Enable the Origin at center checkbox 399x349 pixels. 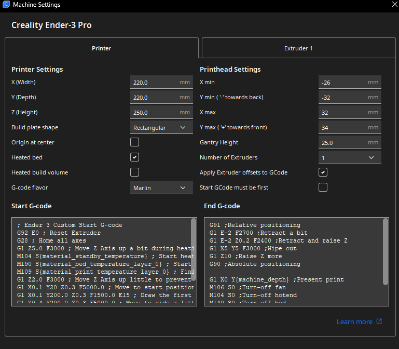(134, 142)
